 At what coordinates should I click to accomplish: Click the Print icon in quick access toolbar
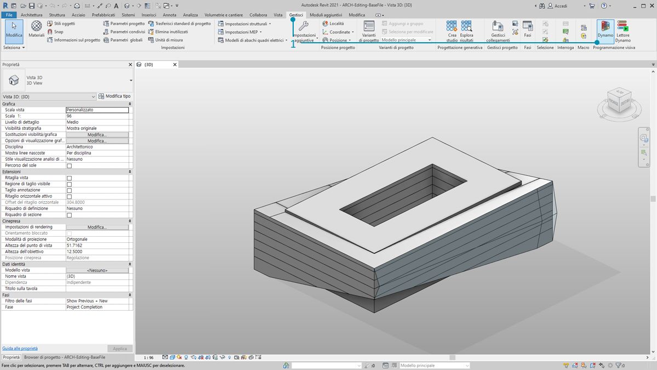coord(77,6)
